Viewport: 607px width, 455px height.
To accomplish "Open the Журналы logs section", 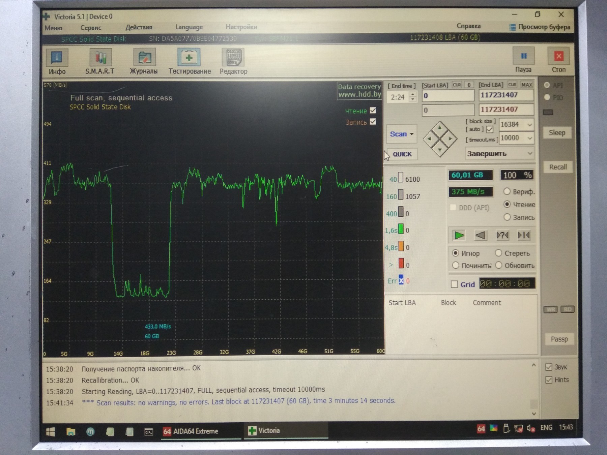I will click(x=144, y=61).
